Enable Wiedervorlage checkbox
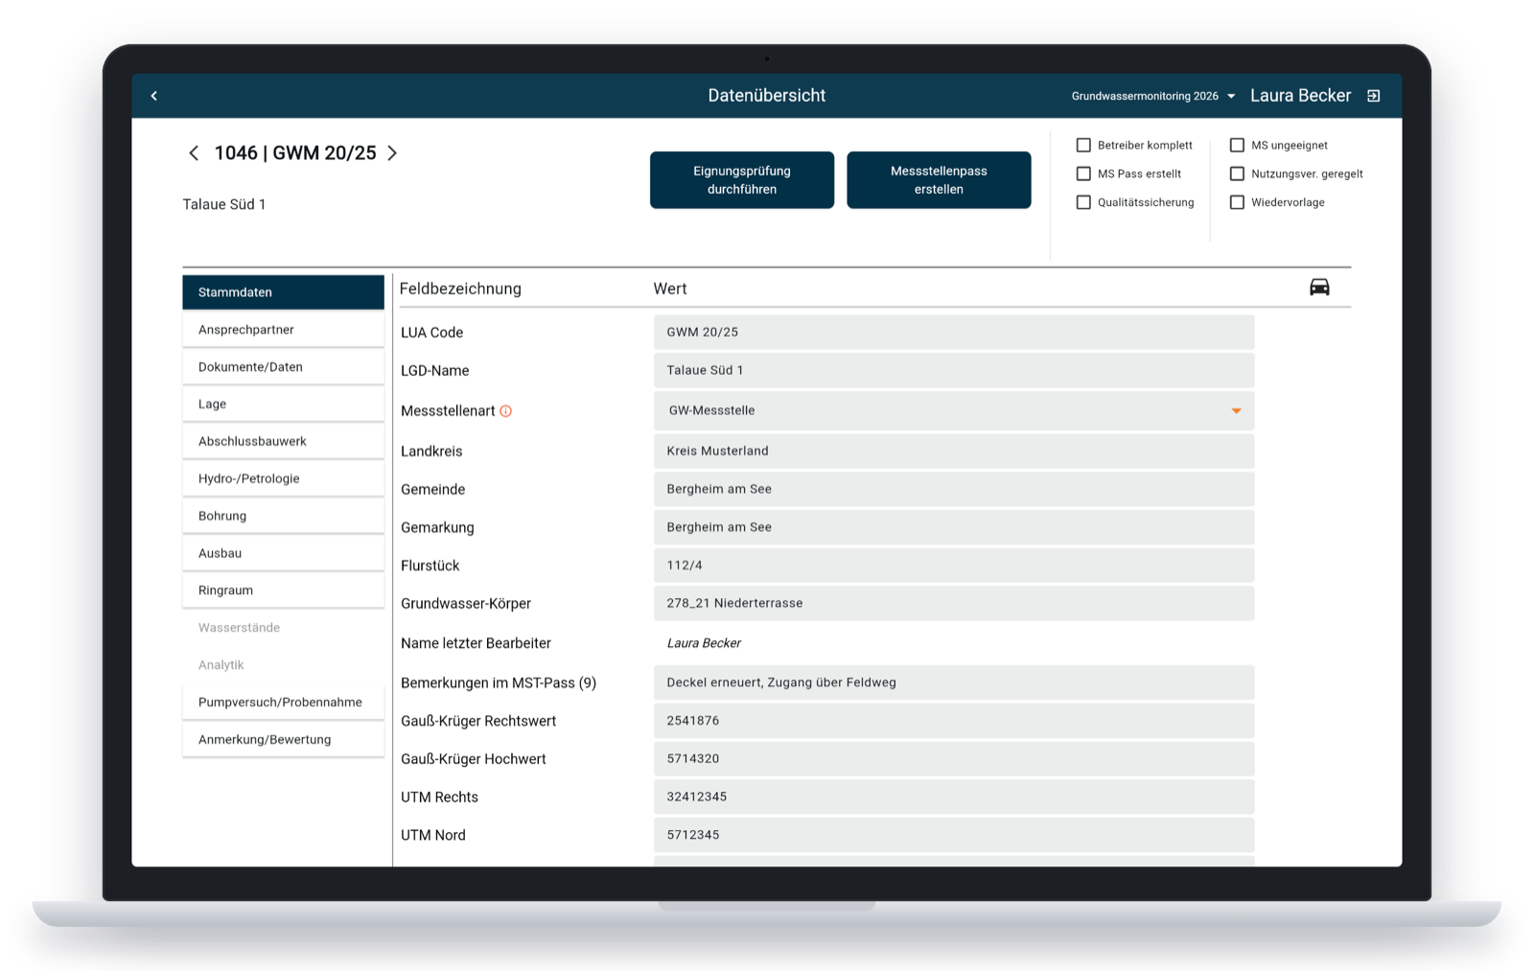This screenshot has height=971, width=1534. coord(1237,202)
